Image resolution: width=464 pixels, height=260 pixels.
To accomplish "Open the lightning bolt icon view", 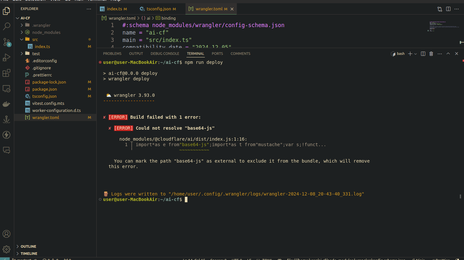I will tap(6, 135).
